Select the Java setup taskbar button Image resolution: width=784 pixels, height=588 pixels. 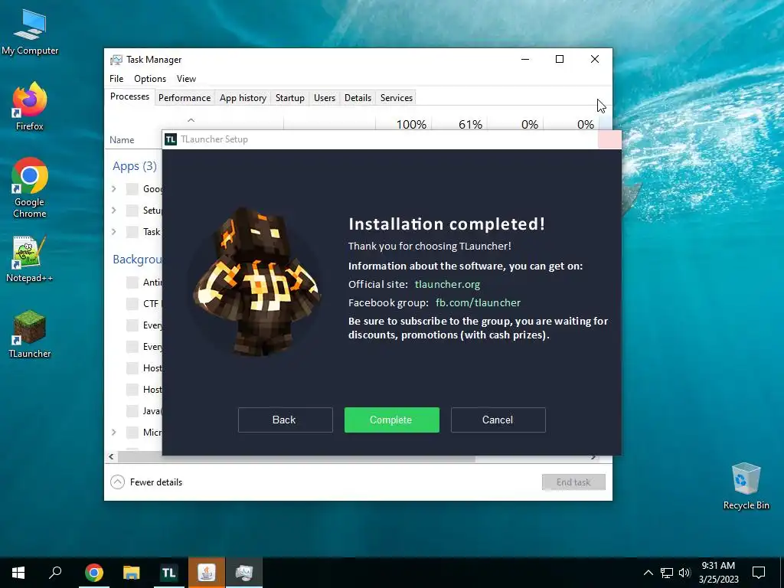coord(207,573)
